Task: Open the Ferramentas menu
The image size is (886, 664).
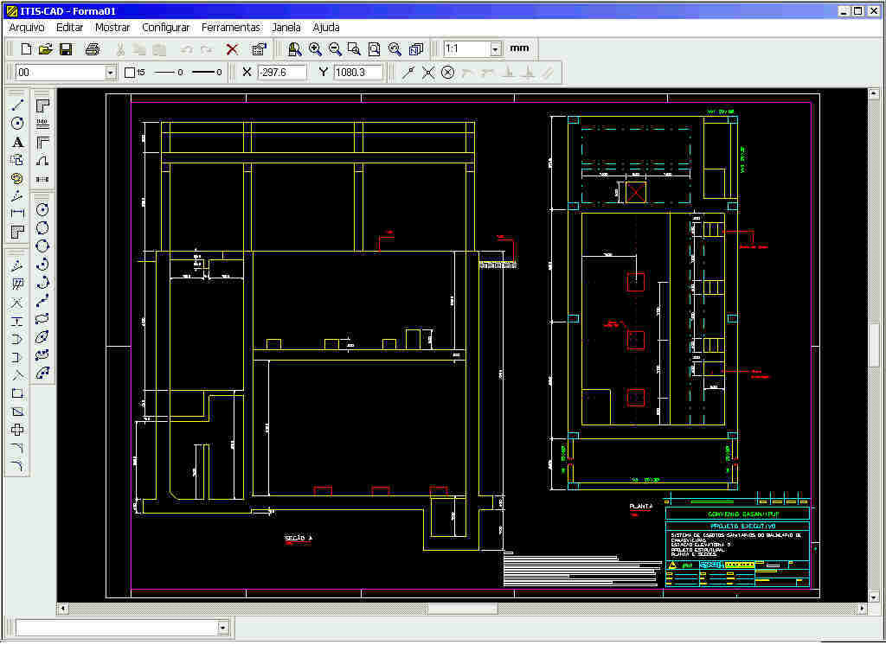Action: pyautogui.click(x=231, y=28)
